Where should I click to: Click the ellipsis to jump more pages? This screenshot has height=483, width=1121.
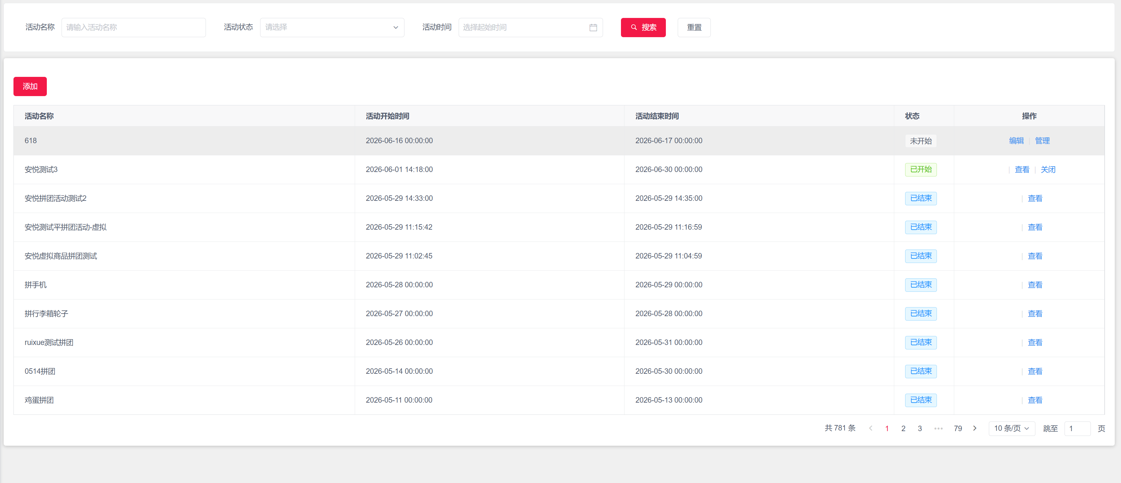pyautogui.click(x=938, y=428)
